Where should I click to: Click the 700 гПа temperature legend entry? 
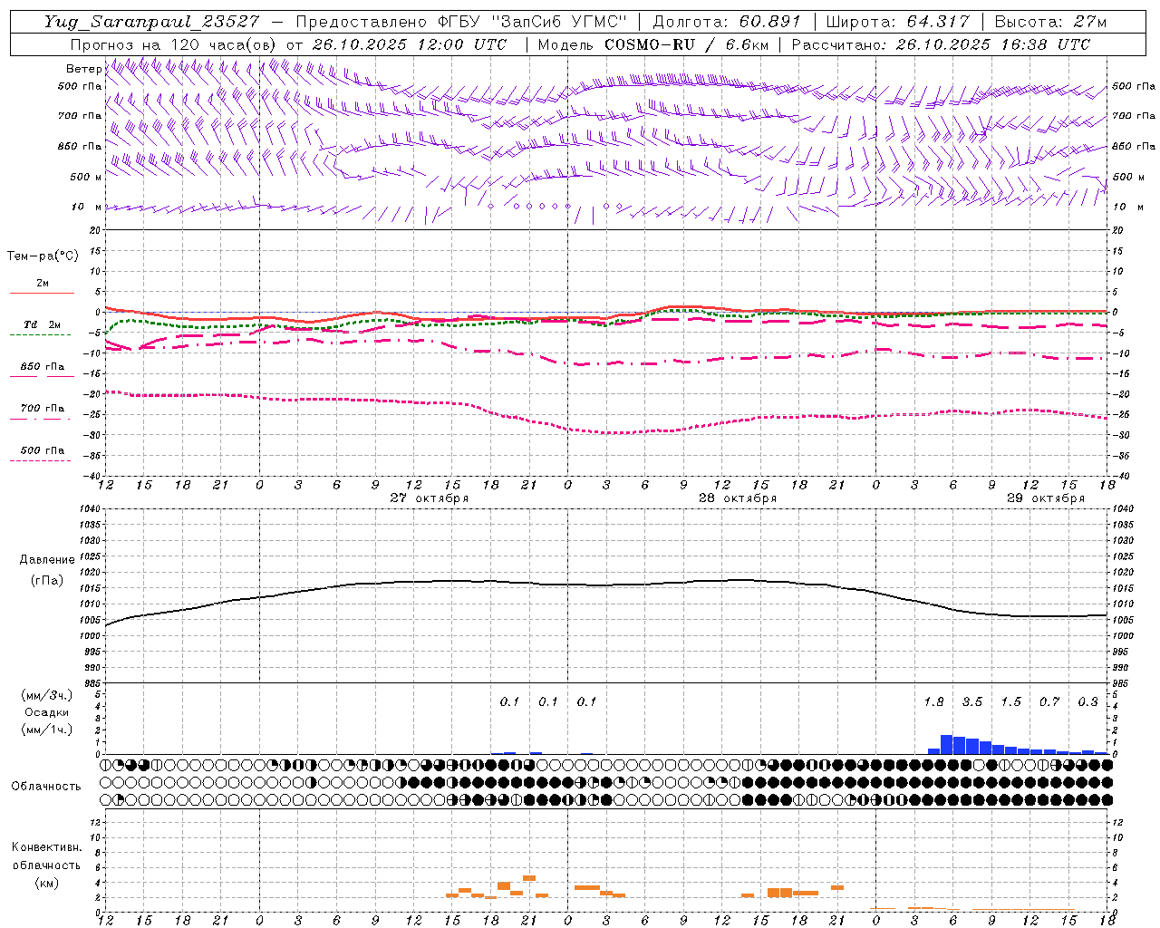[x=43, y=408]
